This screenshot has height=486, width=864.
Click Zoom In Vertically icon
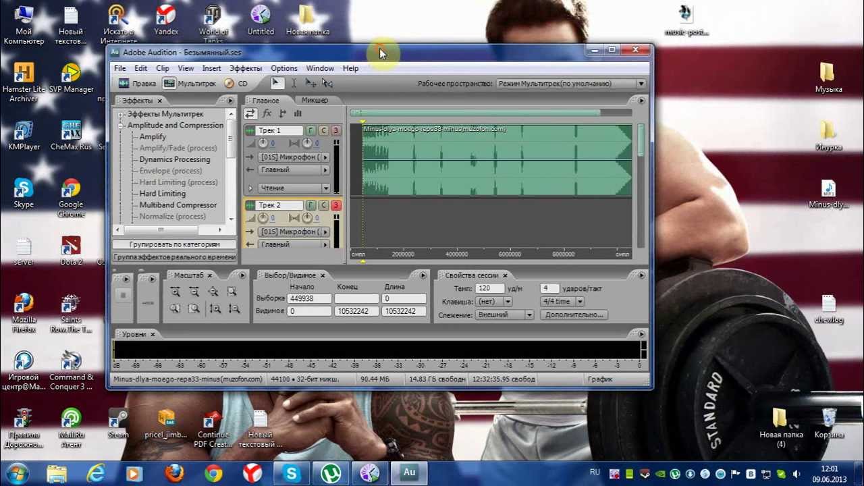(215, 308)
